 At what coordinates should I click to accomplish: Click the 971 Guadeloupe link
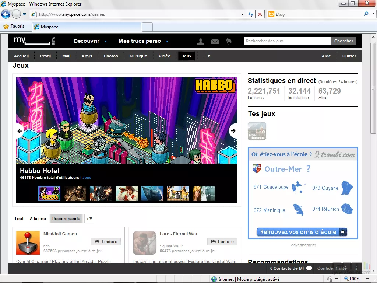pyautogui.click(x=271, y=187)
